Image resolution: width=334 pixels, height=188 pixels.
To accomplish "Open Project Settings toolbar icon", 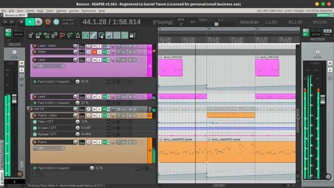I will point(54,36).
